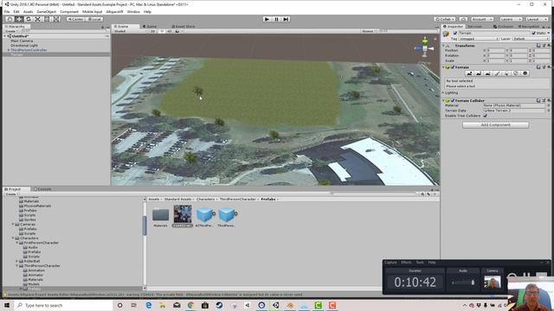Viewport: 554px width, 311px height.
Task: Select the Paint Height terrain tool
Action: coord(479,73)
